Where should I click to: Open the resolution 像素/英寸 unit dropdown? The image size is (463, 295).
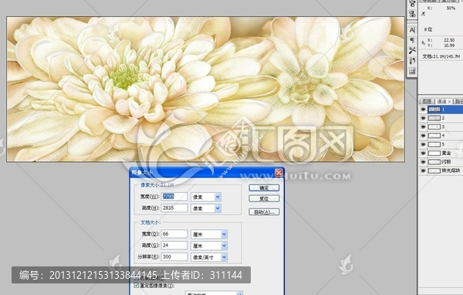point(224,257)
